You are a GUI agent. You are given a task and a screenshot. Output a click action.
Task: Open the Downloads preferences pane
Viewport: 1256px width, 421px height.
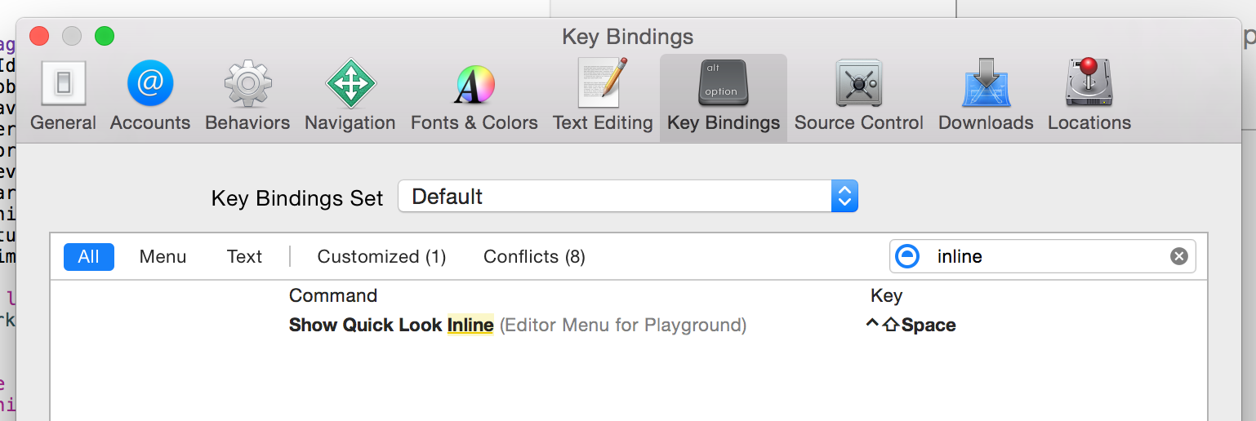pos(986,96)
